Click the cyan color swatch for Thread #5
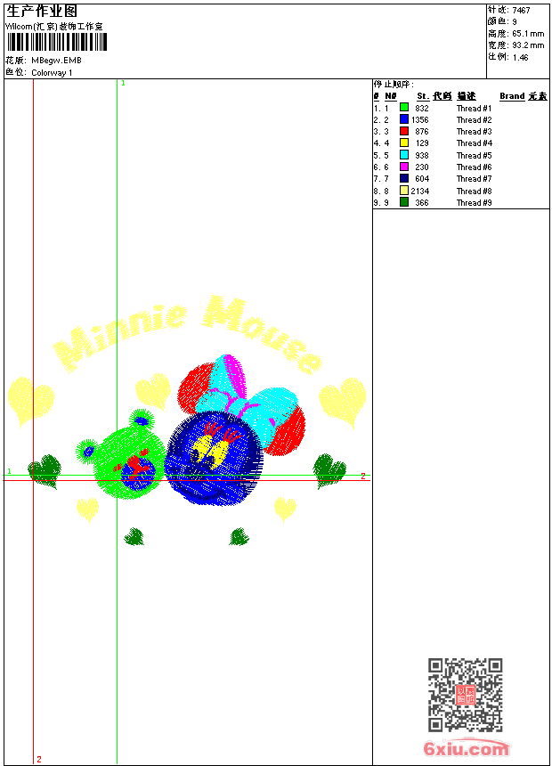The height and width of the screenshot is (766, 552). point(404,154)
